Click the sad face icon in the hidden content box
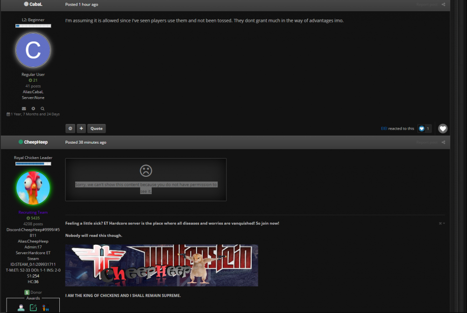The image size is (467, 313). point(146,171)
